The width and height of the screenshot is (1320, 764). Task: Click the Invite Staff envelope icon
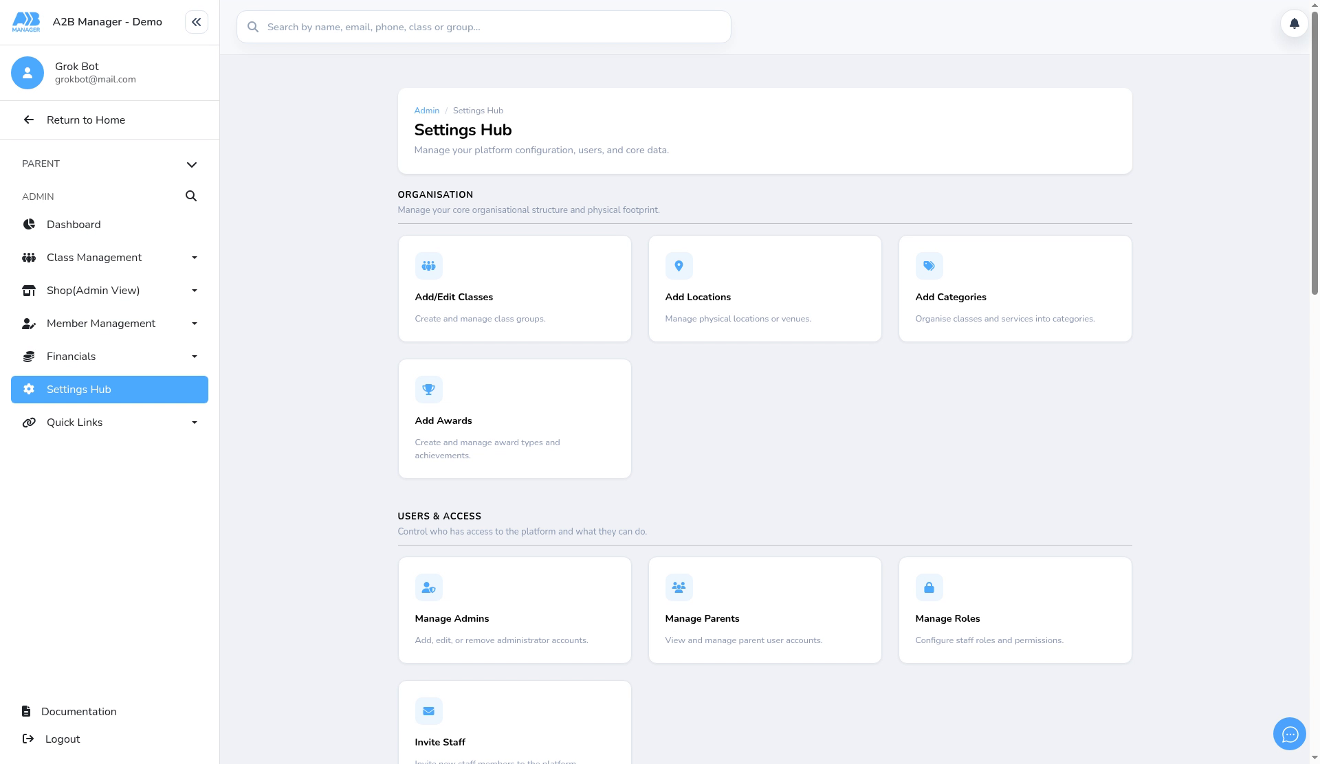pos(428,711)
